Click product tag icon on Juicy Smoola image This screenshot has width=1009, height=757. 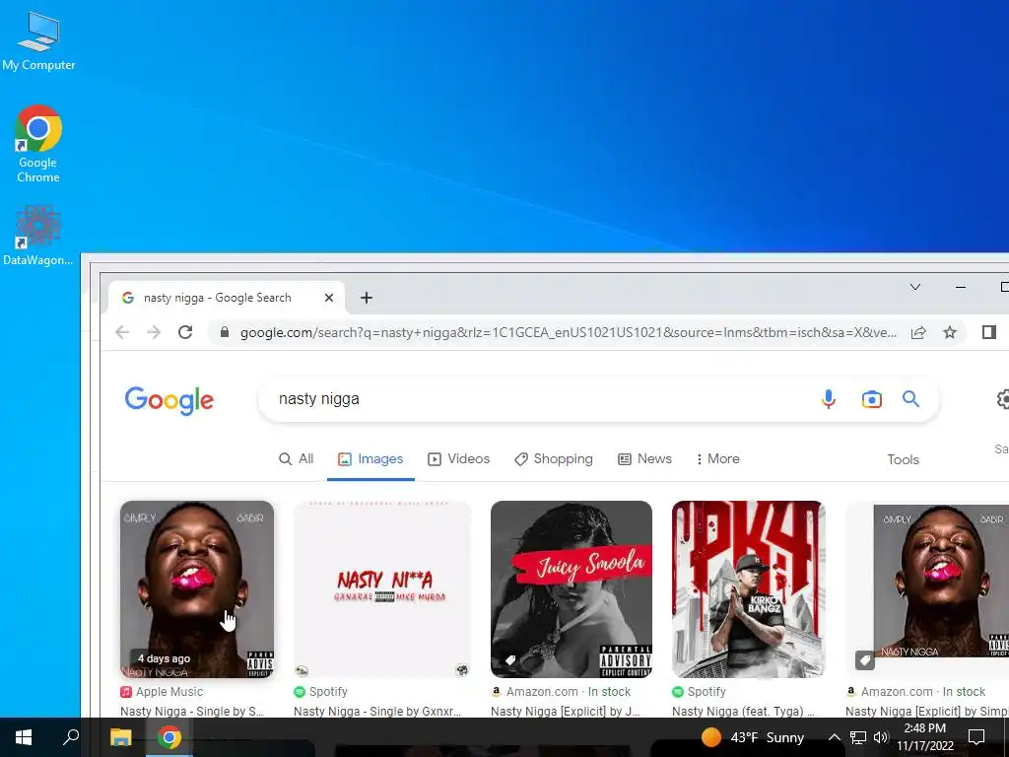pyautogui.click(x=510, y=660)
